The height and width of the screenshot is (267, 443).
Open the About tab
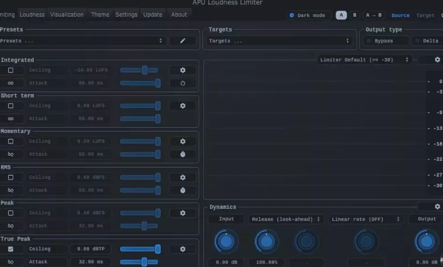(179, 15)
